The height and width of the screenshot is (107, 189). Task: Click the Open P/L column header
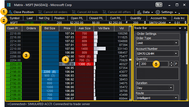[14, 28]
